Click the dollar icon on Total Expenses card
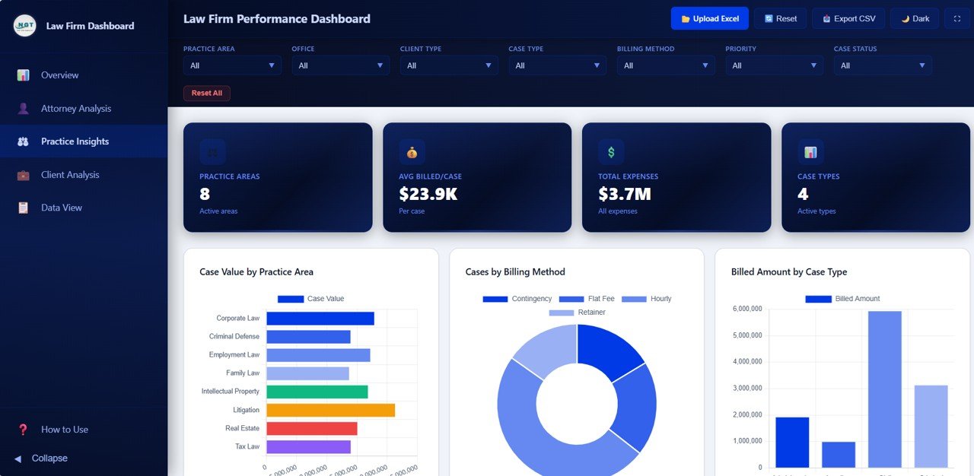This screenshot has height=476, width=974. coord(610,151)
